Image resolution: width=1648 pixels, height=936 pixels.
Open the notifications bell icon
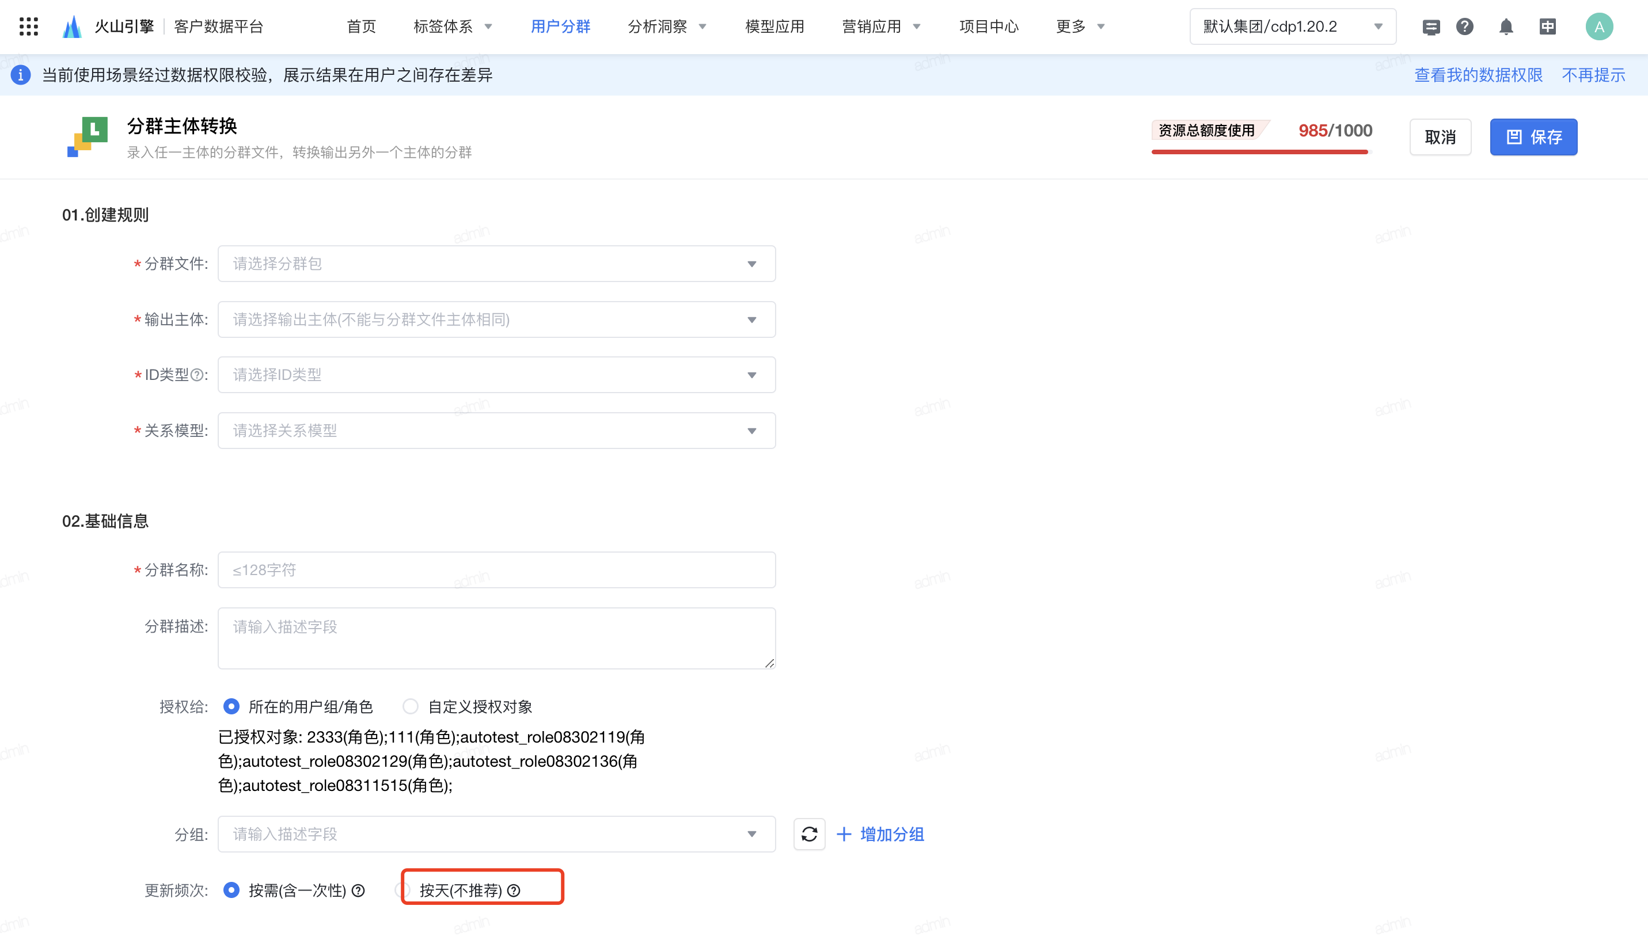tap(1506, 26)
